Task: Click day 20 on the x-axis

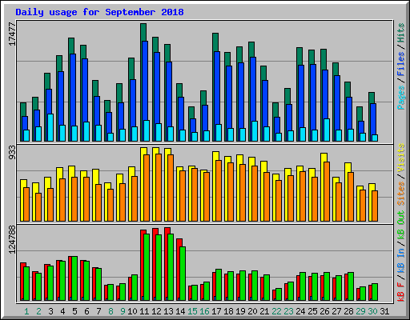Action: coord(252,311)
